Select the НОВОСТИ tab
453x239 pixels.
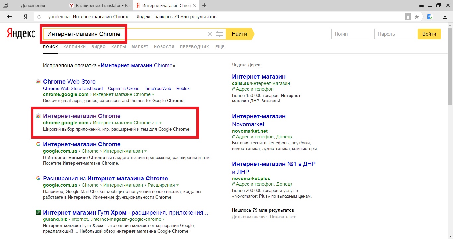(164, 47)
